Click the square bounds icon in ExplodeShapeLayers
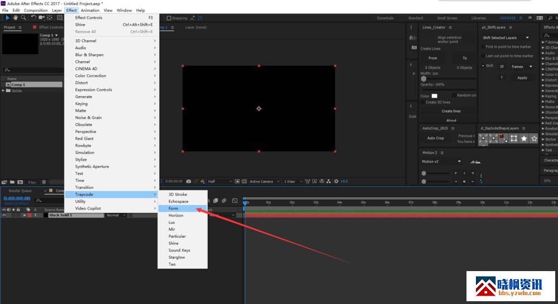The height and width of the screenshot is (304, 558). pos(513,138)
